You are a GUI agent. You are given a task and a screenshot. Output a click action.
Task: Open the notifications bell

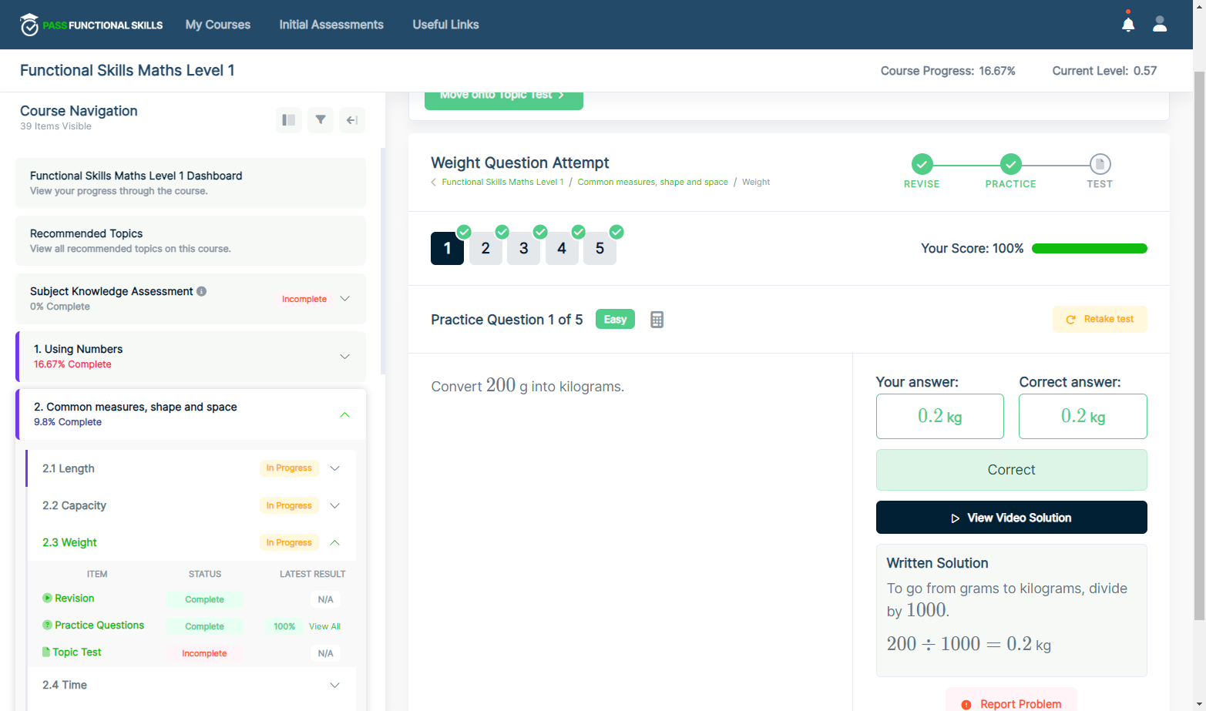click(1128, 24)
